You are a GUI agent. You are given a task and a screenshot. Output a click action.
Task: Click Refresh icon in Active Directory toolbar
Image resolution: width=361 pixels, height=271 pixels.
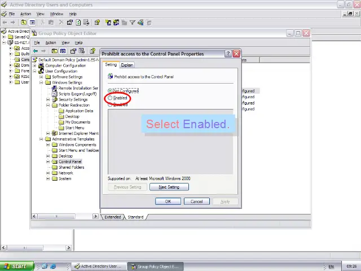point(78,23)
